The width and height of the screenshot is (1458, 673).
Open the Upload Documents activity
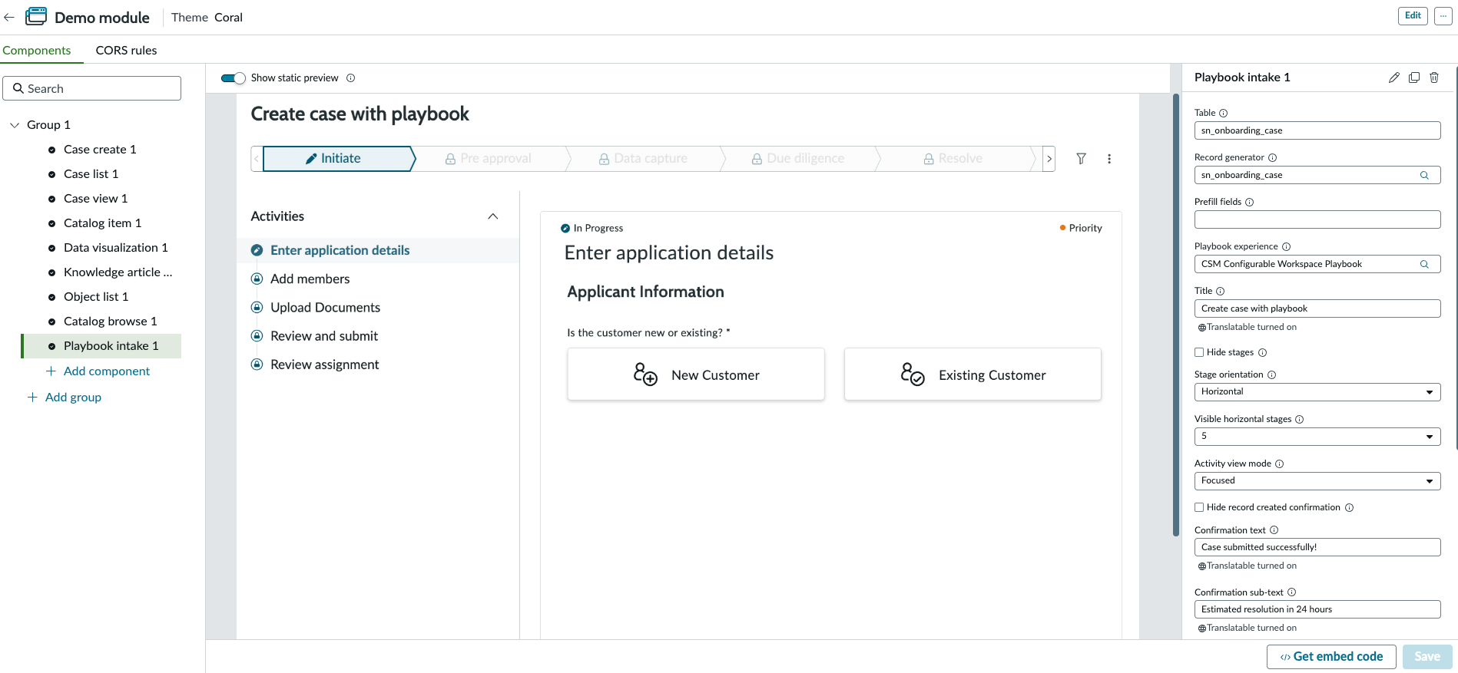click(325, 308)
